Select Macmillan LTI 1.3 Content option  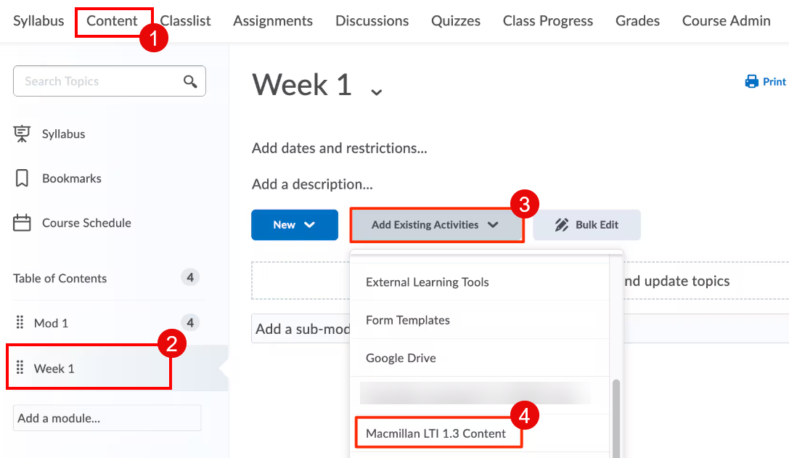point(436,433)
